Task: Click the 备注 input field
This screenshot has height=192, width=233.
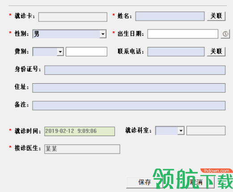Action: click(129, 106)
